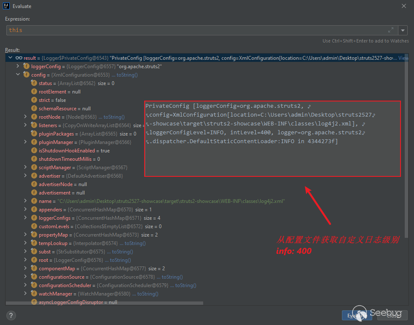
Task: Click the View link on result row
Action: point(403,58)
